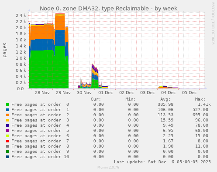Click the blue order 1 legend swatch

[x=7, y=110]
